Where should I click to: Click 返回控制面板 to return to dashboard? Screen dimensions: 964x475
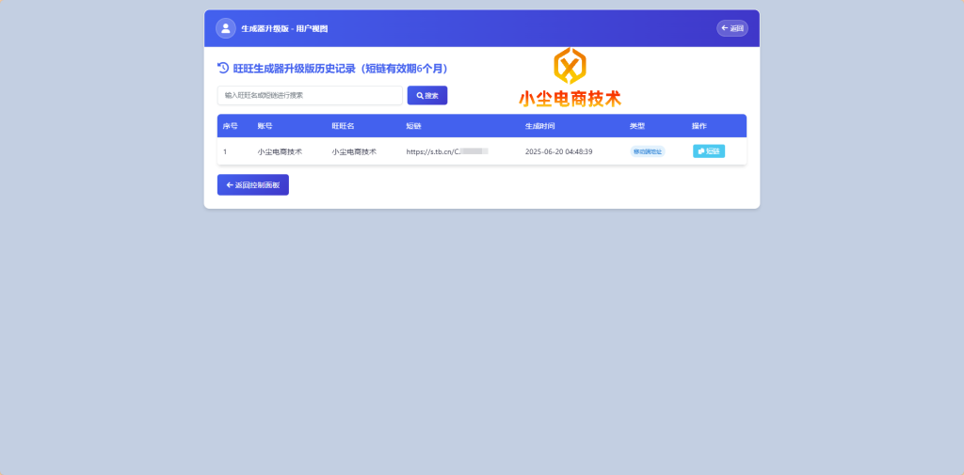click(253, 185)
